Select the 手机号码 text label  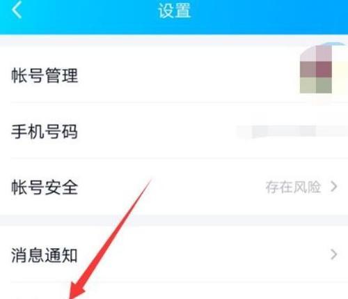pyautogui.click(x=45, y=132)
